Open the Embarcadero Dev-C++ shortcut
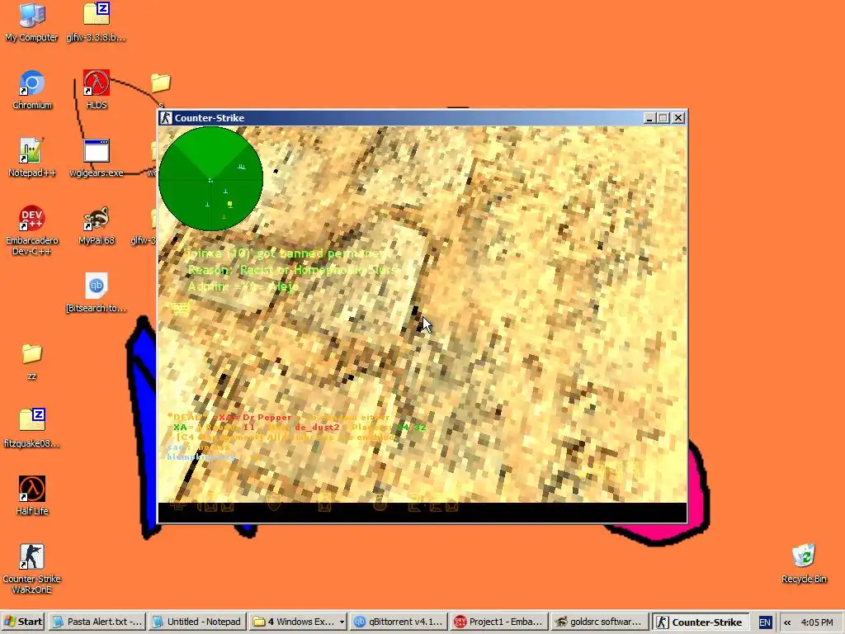 (32, 230)
